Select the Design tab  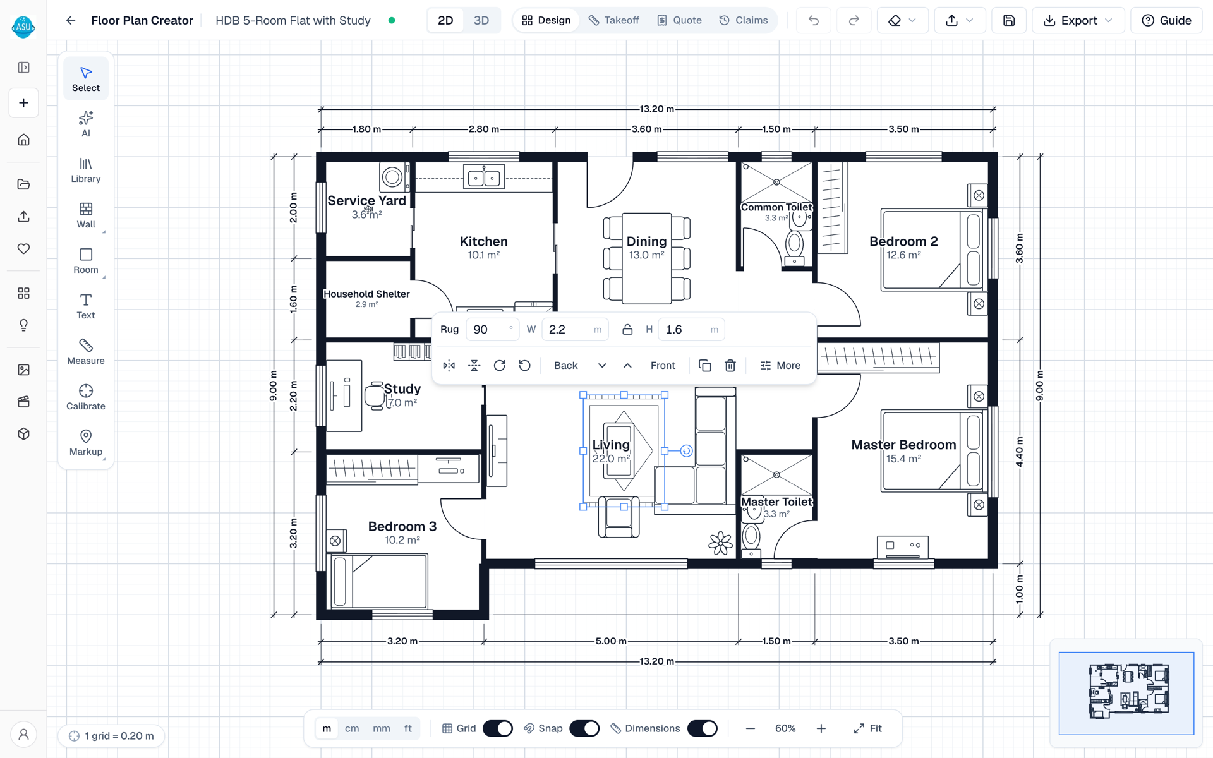pos(546,20)
